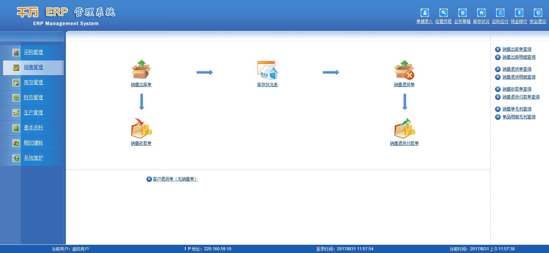
Task: Click the 库存状况表 house icon
Action: tap(268, 70)
